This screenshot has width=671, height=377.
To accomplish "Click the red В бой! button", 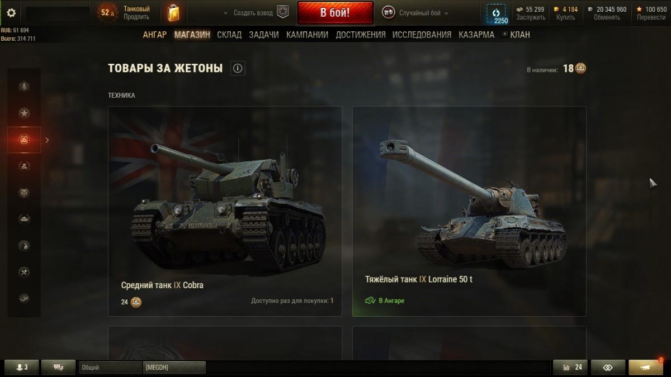I will pos(335,13).
